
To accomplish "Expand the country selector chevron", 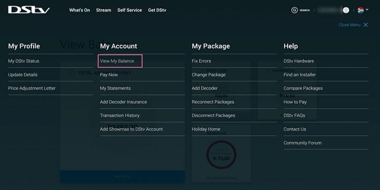I will [x=367, y=9].
